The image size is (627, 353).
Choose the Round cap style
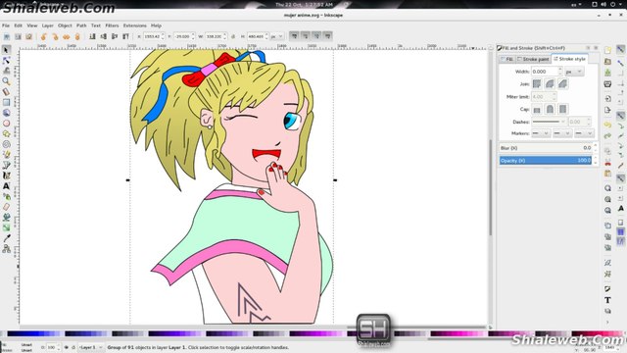[x=550, y=109]
